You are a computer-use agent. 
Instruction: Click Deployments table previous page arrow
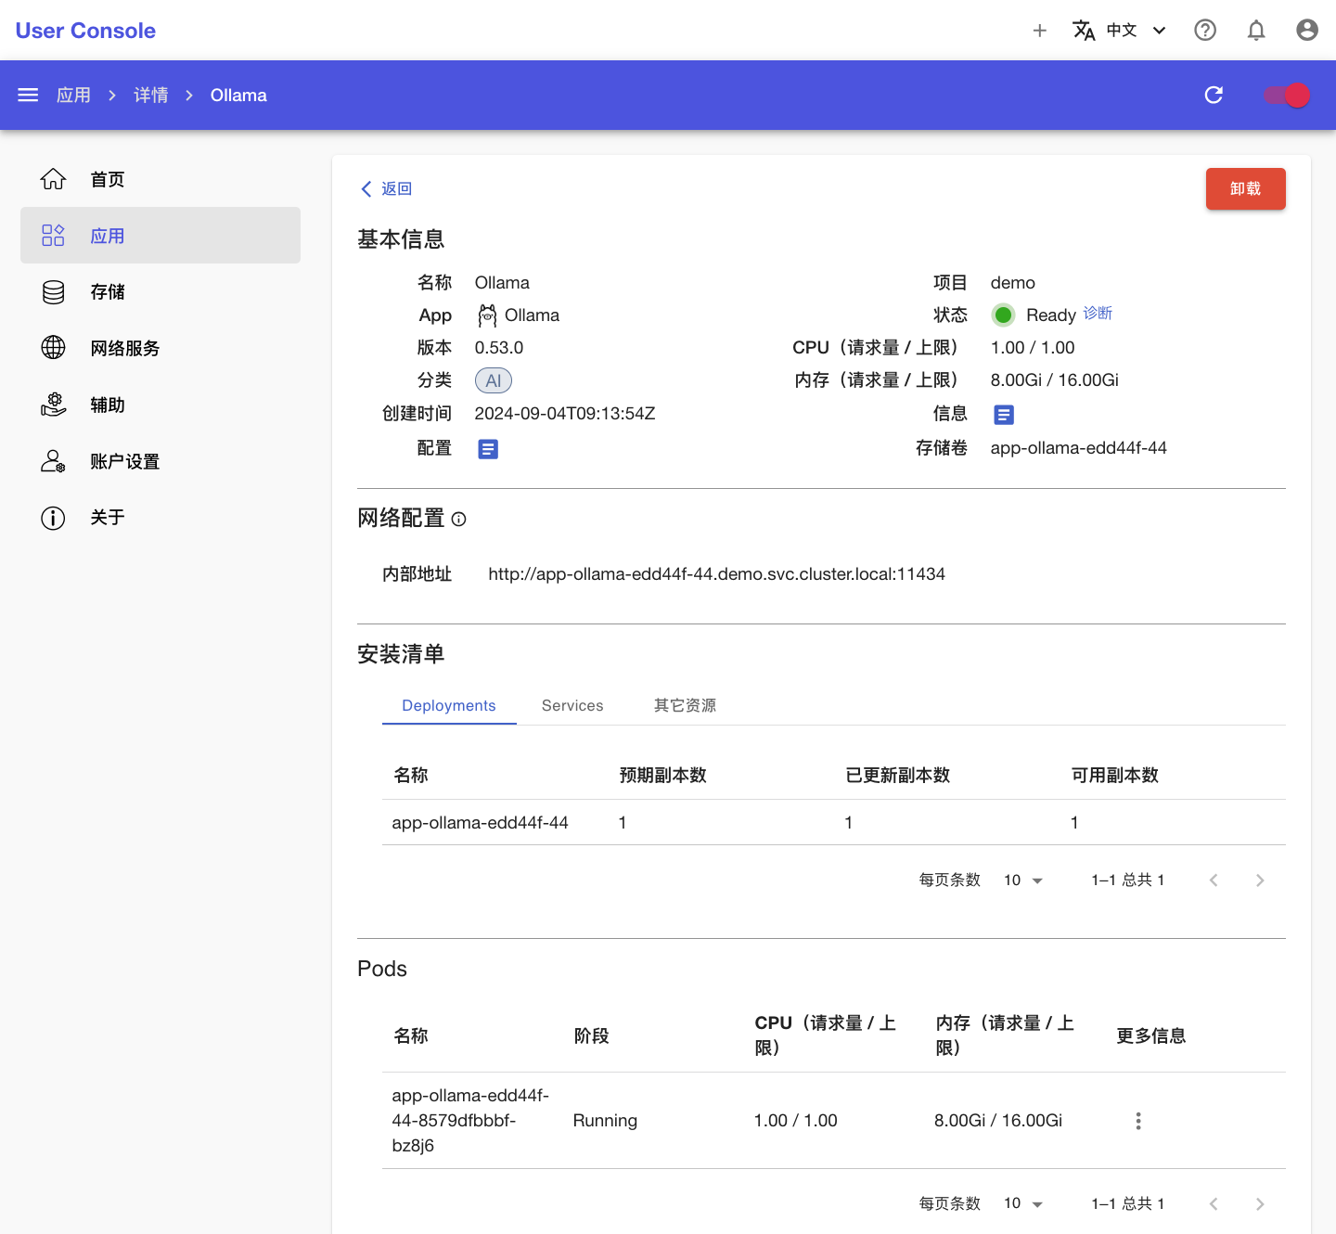coord(1214,881)
